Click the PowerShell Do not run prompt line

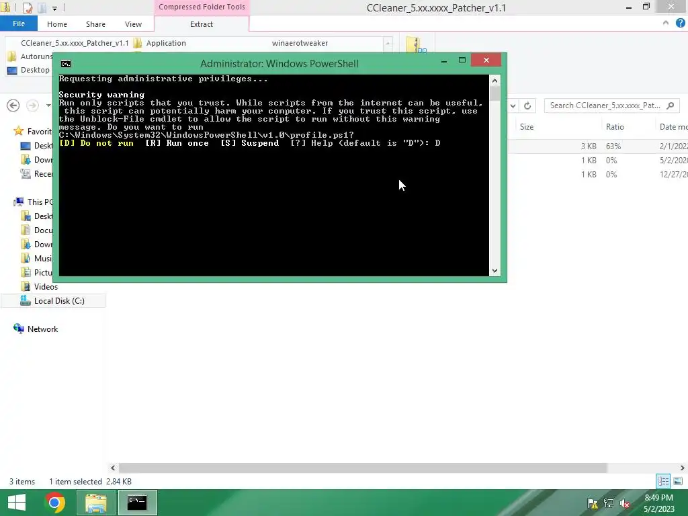(250, 143)
